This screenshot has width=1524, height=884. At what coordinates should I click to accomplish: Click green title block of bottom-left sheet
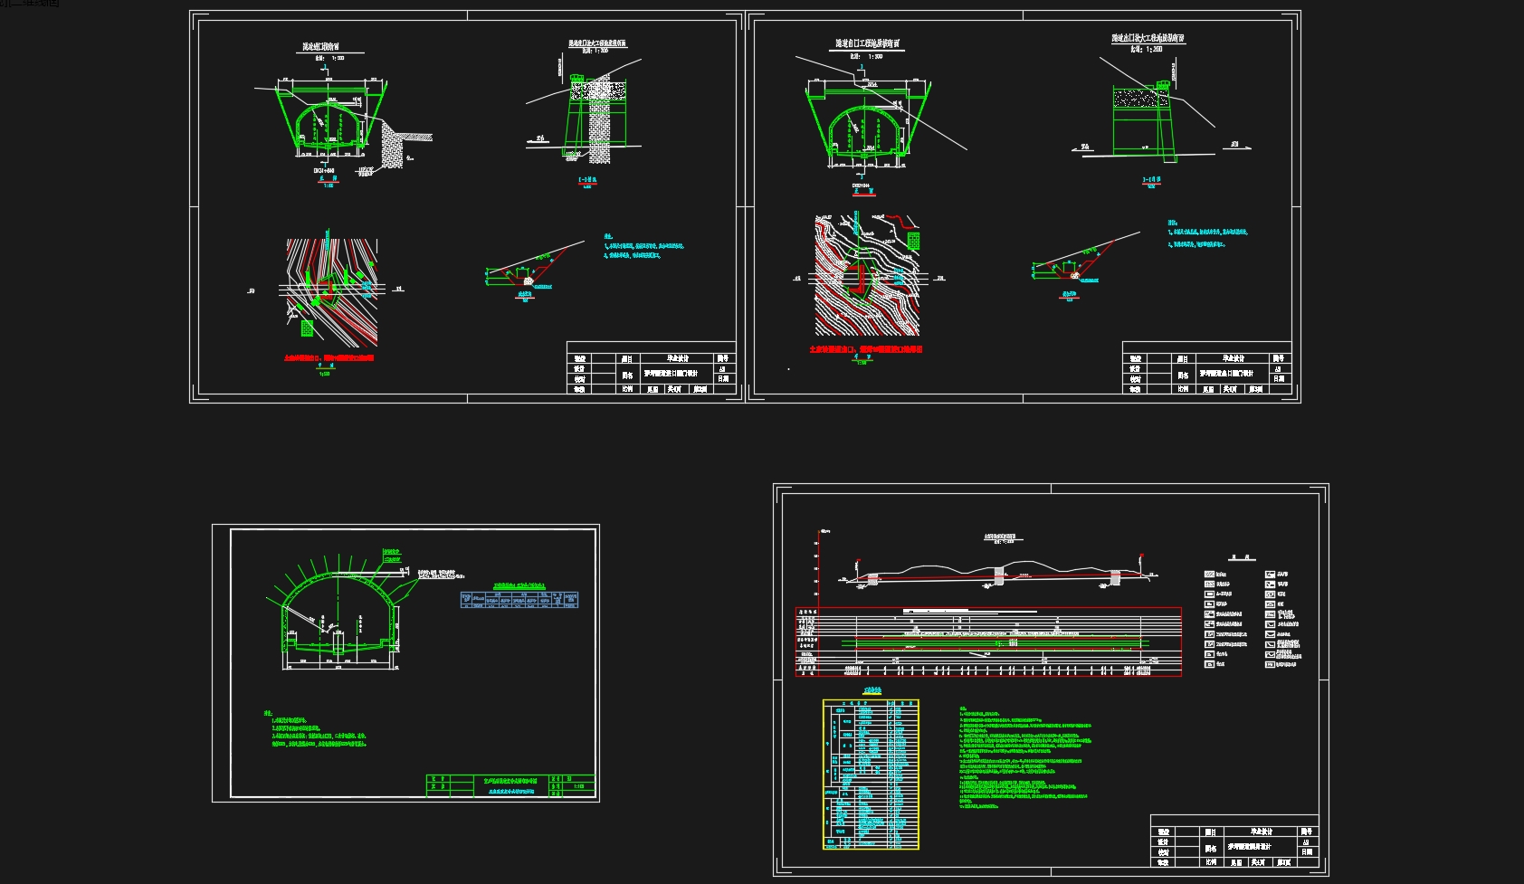click(510, 785)
